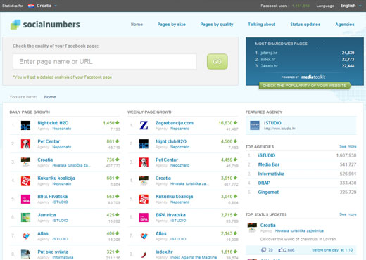Image resolution: width=366 pixels, height=260 pixels.
Task: Open jutarnji.hr most shared link
Action: click(x=269, y=53)
